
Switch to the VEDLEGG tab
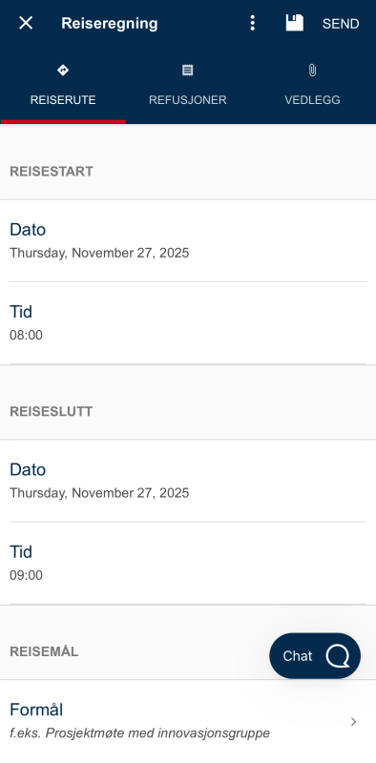pyautogui.click(x=313, y=85)
